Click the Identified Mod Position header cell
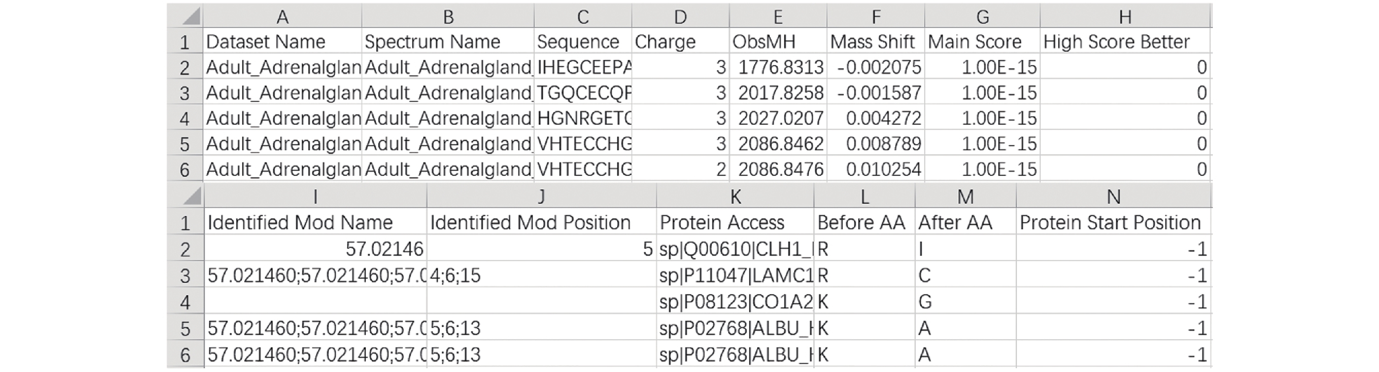This screenshot has width=1379, height=372. click(542, 222)
